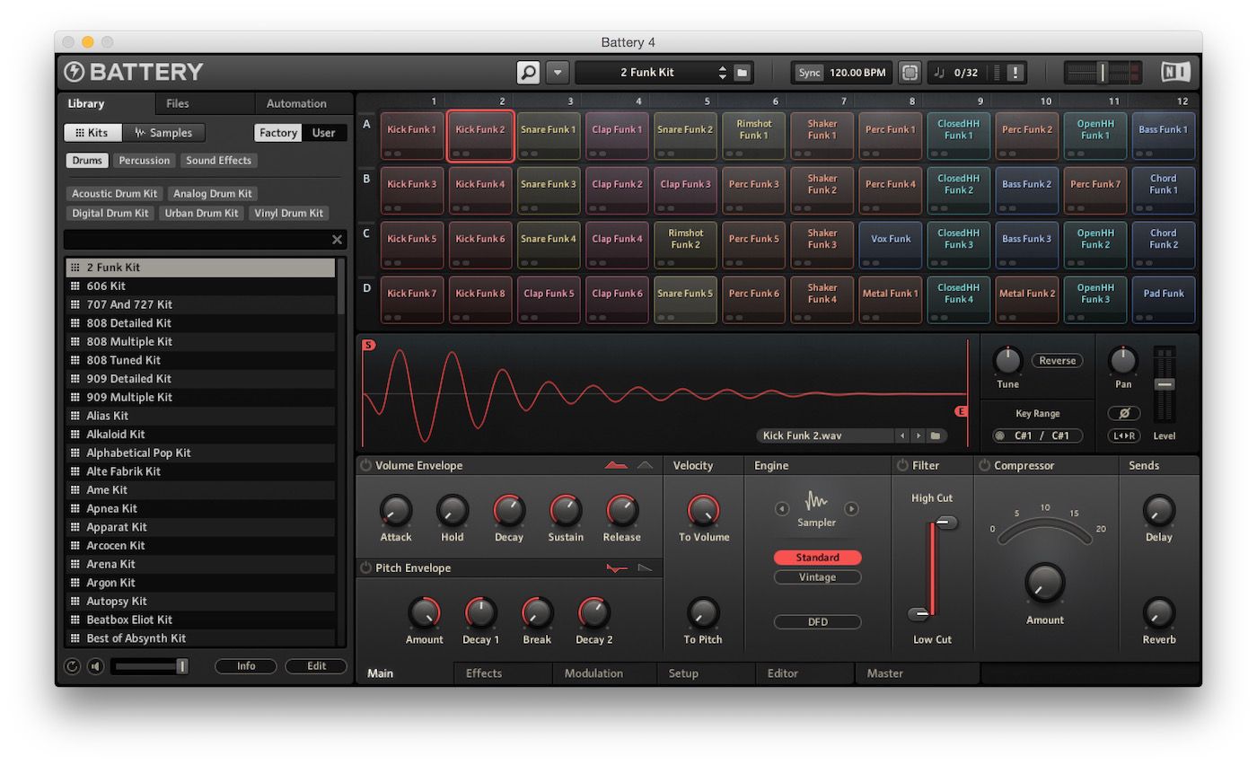Load previous sample with left arrow

tap(902, 436)
